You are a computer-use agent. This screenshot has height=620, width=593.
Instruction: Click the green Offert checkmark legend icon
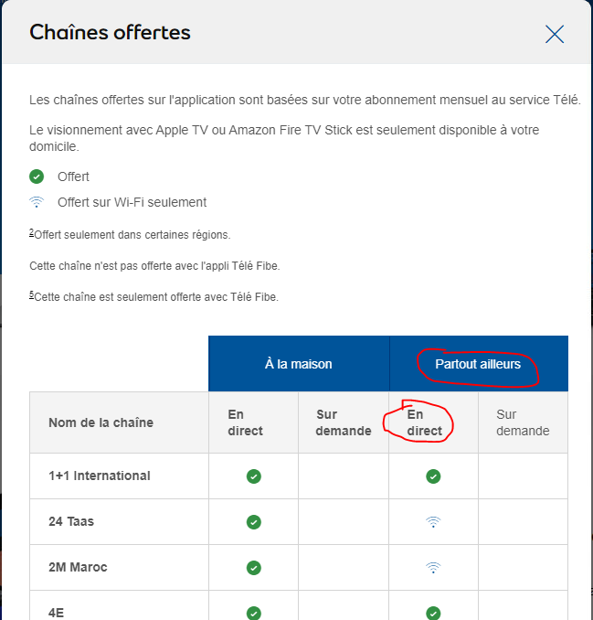click(37, 176)
